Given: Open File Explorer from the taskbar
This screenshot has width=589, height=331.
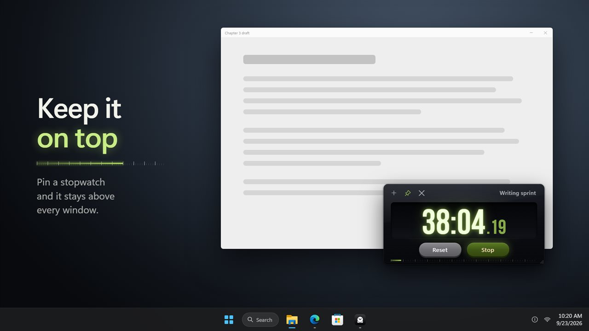Looking at the screenshot, I should [292, 320].
